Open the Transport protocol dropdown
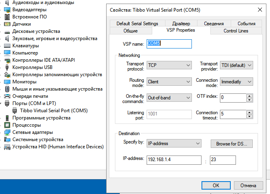The height and width of the screenshot is (194, 270). [169, 65]
